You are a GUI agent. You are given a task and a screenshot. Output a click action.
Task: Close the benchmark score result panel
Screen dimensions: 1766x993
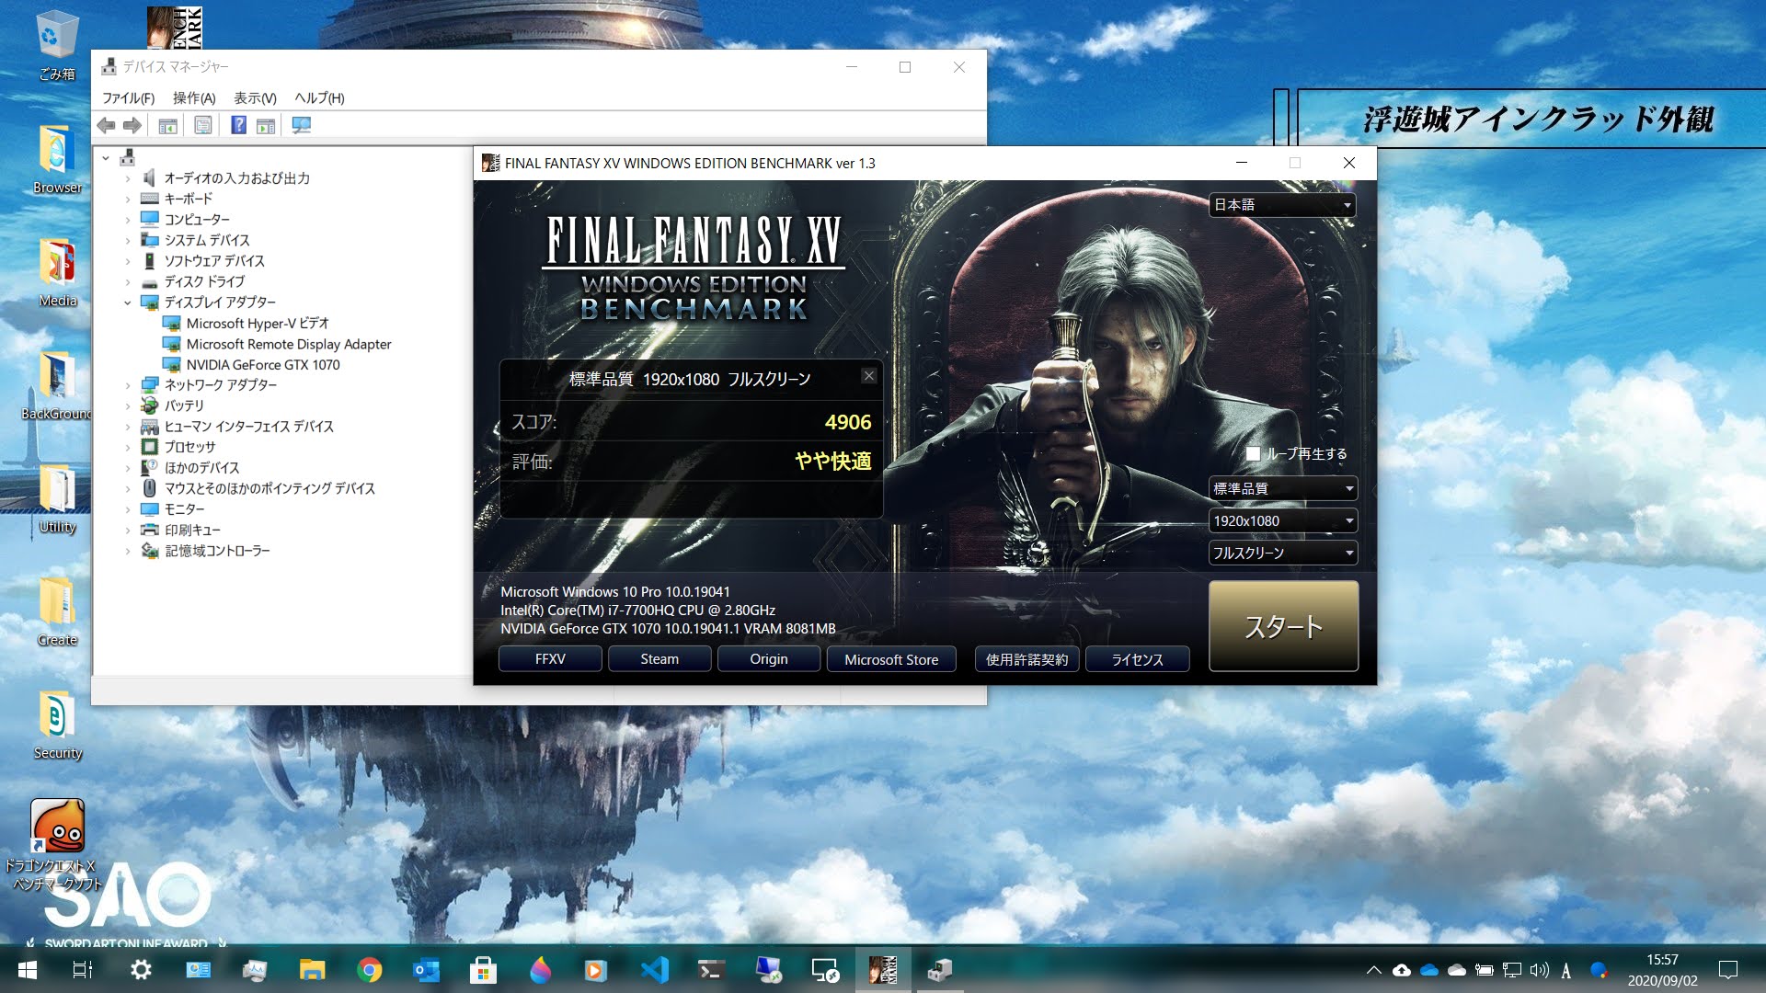[868, 375]
